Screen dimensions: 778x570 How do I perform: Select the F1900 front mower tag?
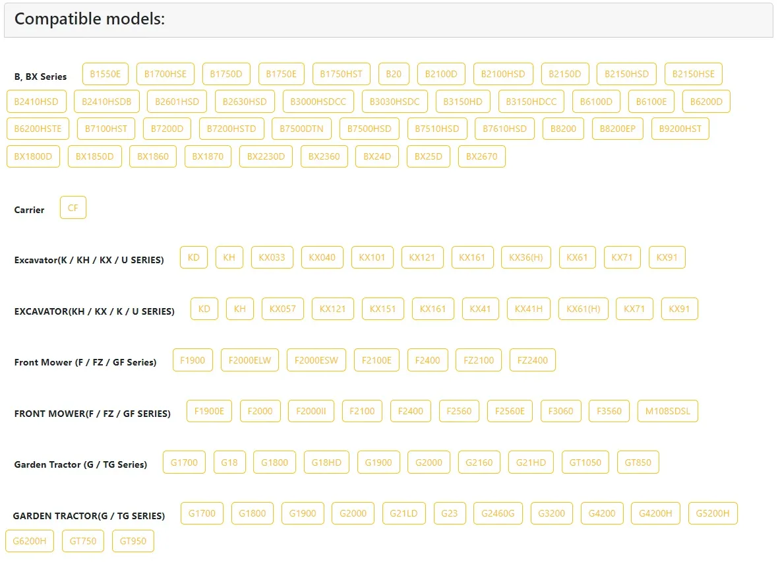(193, 360)
